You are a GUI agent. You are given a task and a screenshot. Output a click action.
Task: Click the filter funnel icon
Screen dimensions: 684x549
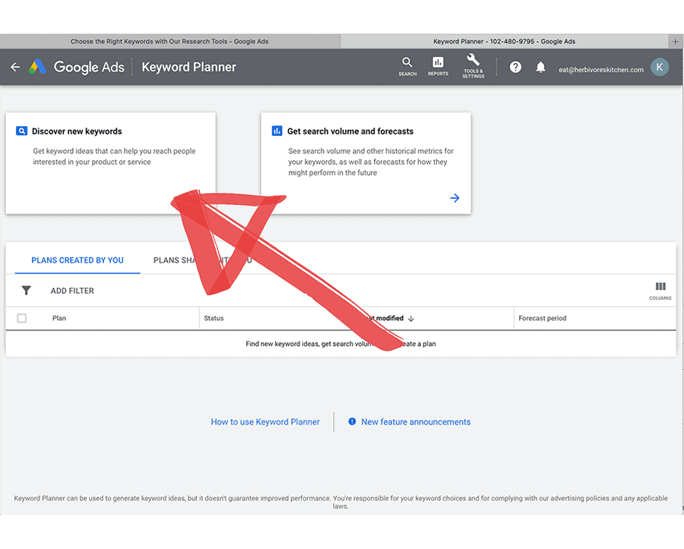point(26,290)
